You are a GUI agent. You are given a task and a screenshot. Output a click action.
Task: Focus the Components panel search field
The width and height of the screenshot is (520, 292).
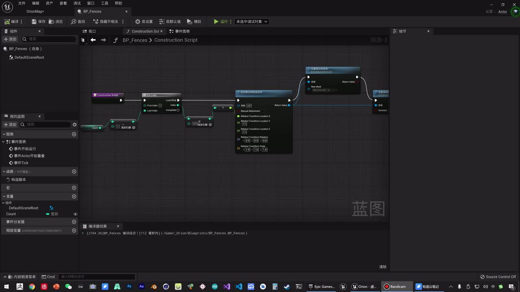[49, 39]
